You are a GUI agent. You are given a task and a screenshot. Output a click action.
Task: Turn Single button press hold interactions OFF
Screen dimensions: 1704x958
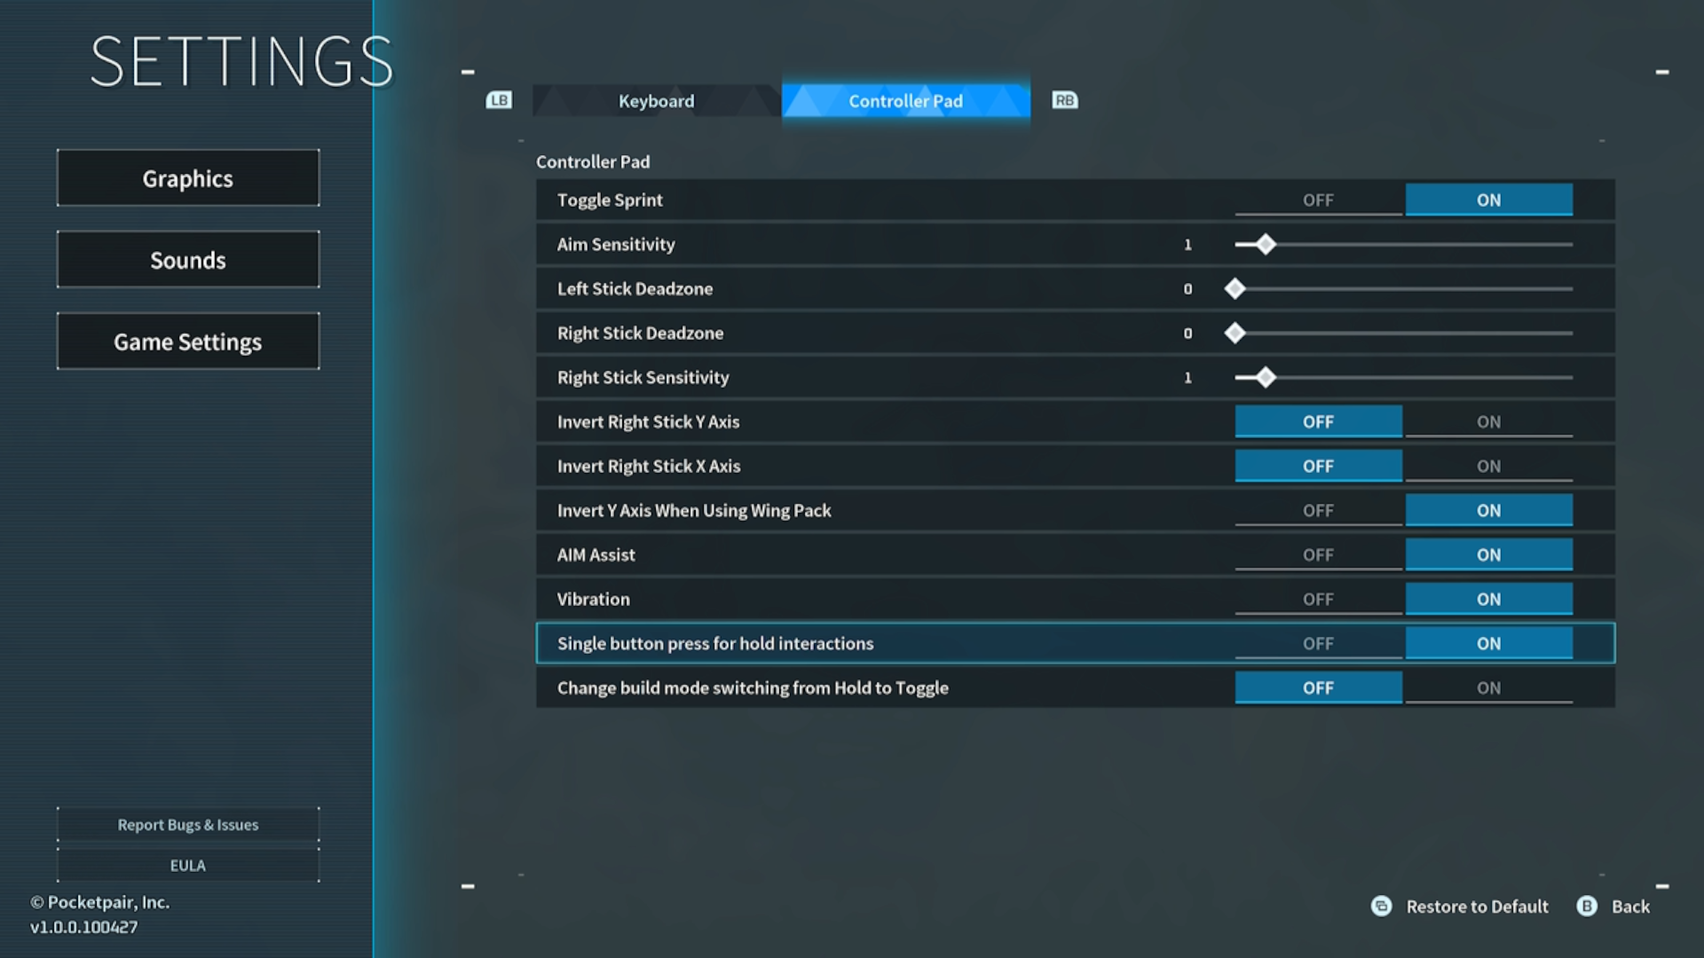pos(1318,643)
